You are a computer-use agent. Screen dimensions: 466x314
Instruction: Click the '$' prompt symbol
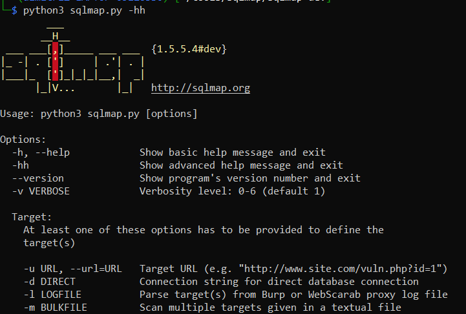coord(14,11)
